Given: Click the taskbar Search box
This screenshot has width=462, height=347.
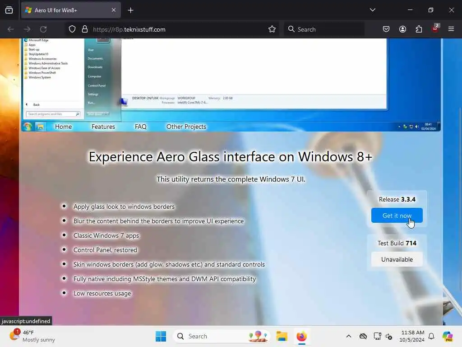Looking at the screenshot, I should 222,336.
